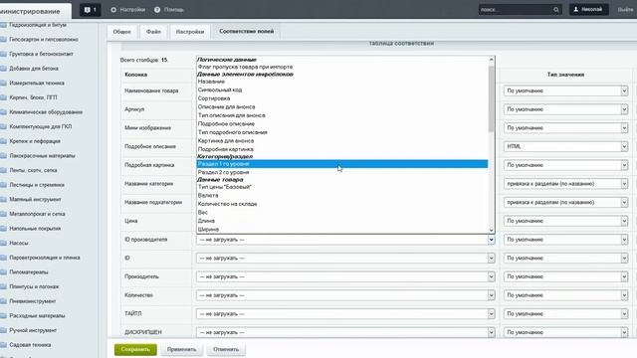The image size is (637, 358).
Task: Open value type dropdown for Название категории
Action: pyautogui.click(x=566, y=184)
